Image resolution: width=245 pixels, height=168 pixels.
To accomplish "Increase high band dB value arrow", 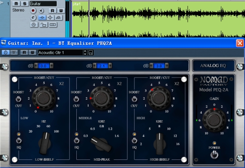I will pos(167,66).
